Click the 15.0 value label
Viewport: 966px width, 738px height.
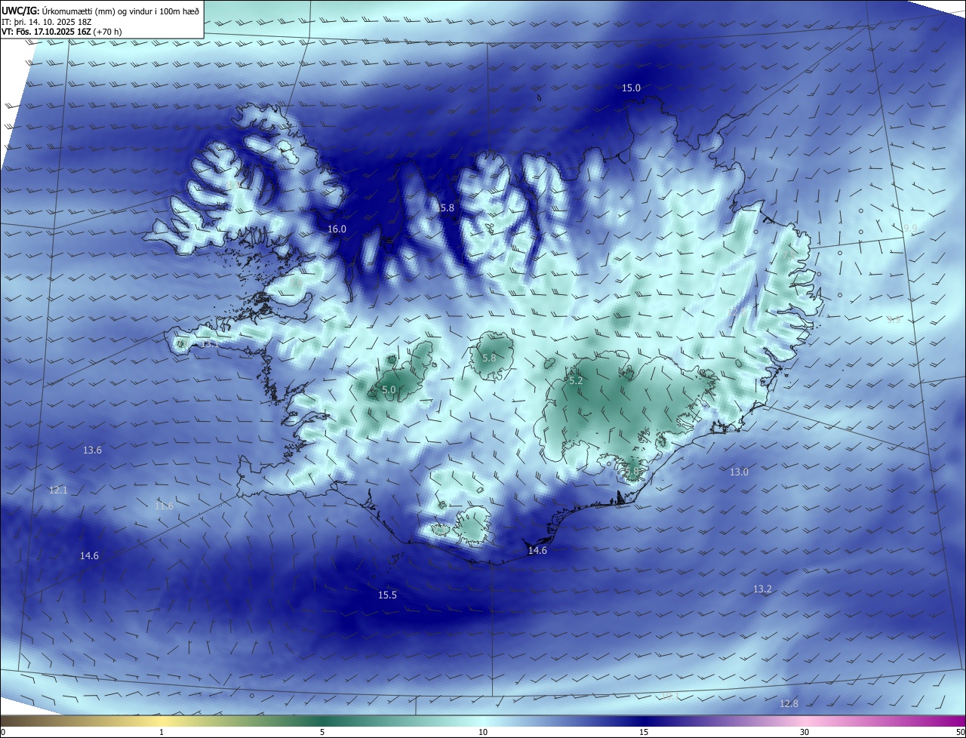point(631,88)
